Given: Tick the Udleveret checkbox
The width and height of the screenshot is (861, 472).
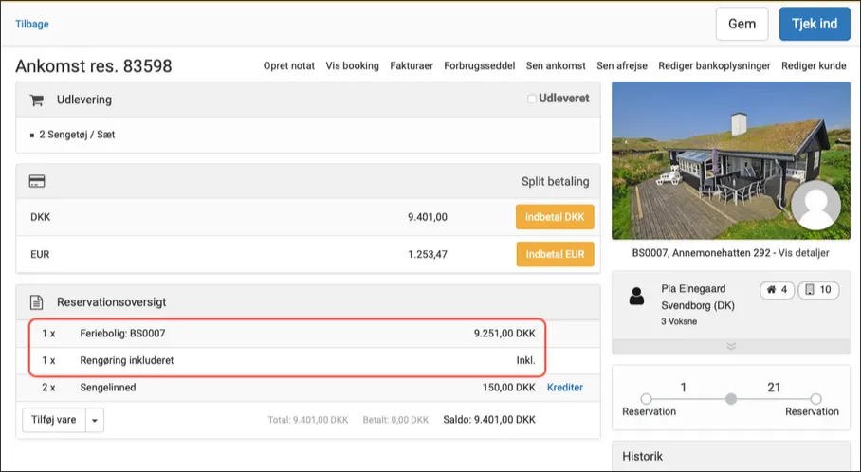Looking at the screenshot, I should [532, 99].
